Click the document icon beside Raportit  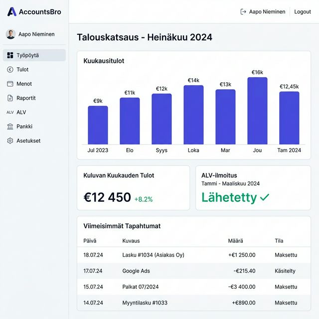point(10,98)
